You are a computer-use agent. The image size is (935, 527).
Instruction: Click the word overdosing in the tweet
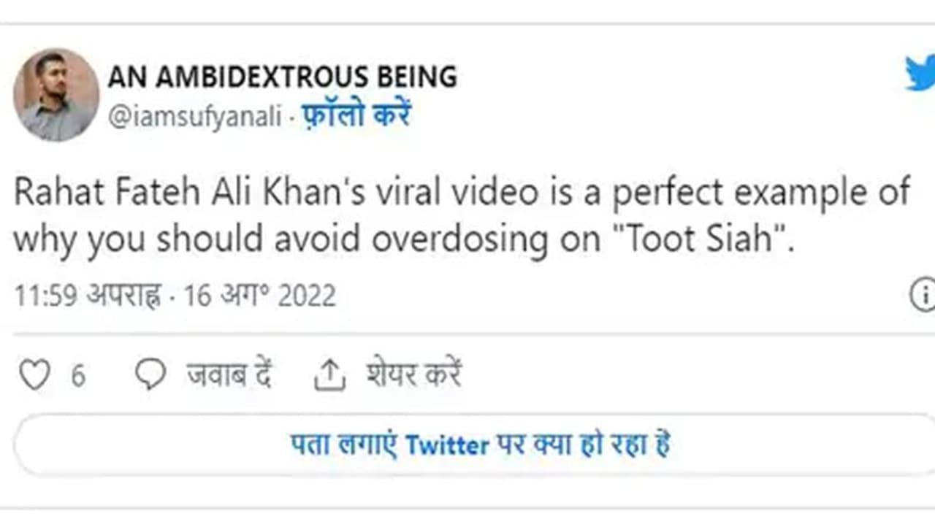click(x=459, y=239)
